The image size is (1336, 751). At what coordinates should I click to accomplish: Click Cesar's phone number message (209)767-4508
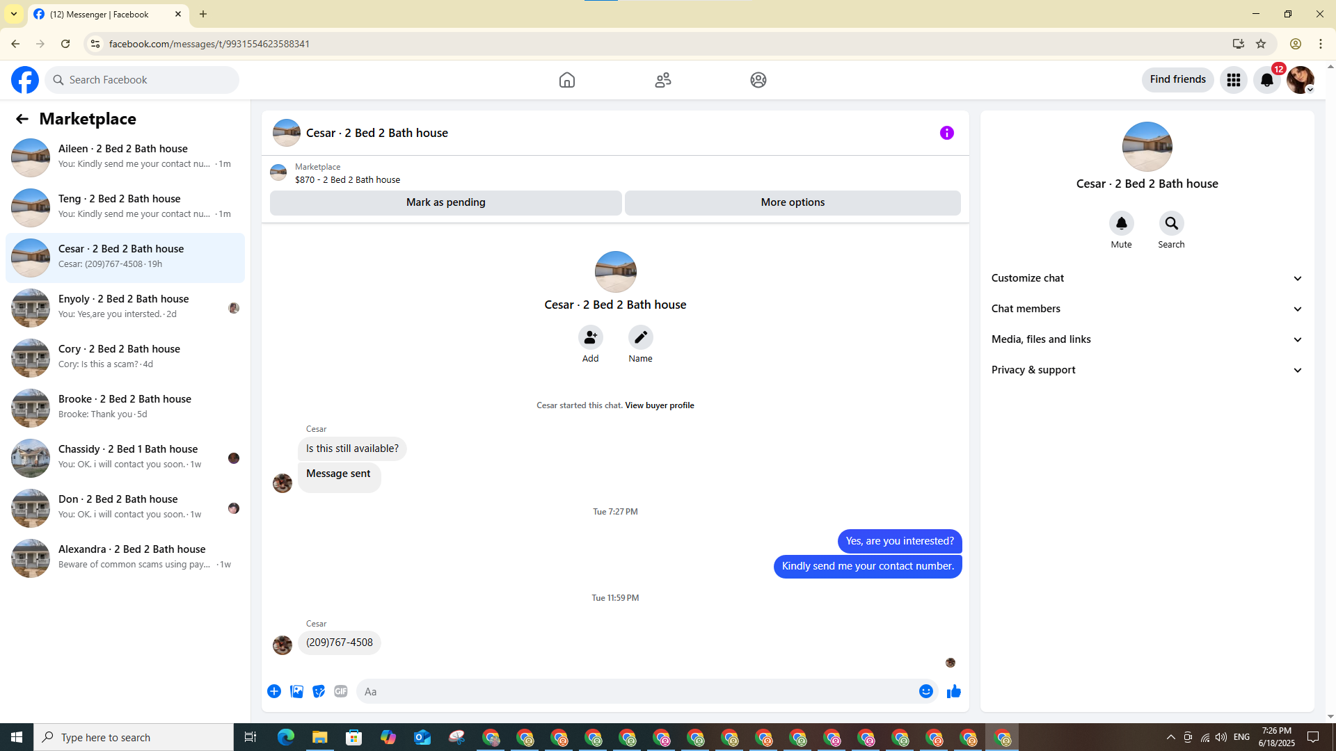click(x=340, y=643)
